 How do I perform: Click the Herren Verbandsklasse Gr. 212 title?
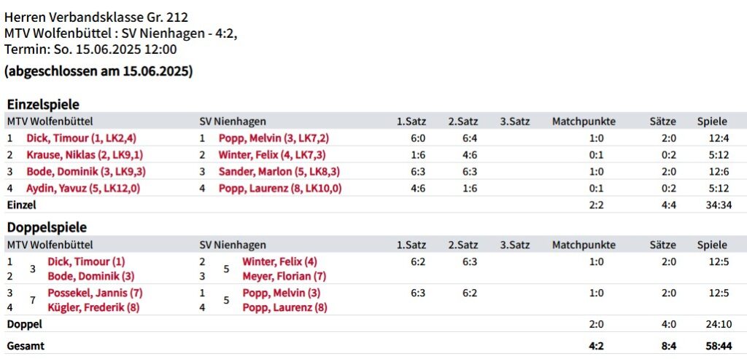coord(101,17)
